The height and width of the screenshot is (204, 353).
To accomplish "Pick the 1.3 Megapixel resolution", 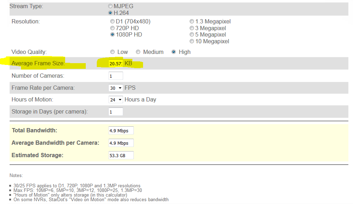I will pos(192,22).
